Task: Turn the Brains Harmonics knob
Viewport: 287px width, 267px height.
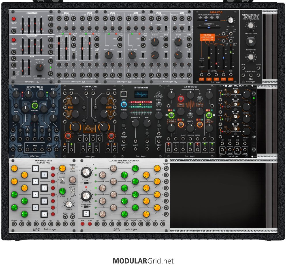Action: point(135,123)
